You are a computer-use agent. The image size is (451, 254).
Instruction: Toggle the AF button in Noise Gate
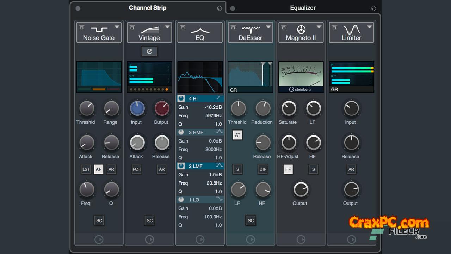(x=99, y=169)
